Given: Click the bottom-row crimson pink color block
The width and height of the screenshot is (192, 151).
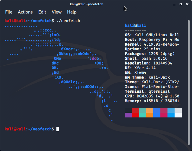Looking at the screenshot, I should (164, 115).
